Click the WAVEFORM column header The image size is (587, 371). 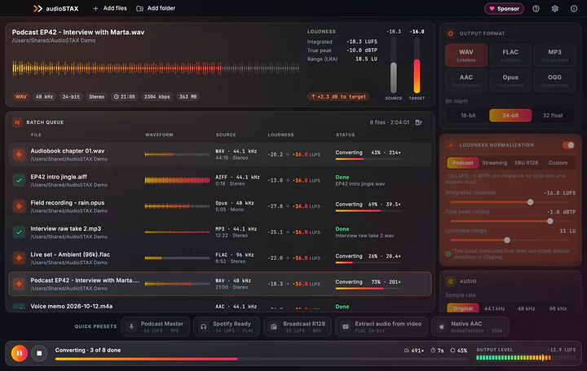click(159, 135)
